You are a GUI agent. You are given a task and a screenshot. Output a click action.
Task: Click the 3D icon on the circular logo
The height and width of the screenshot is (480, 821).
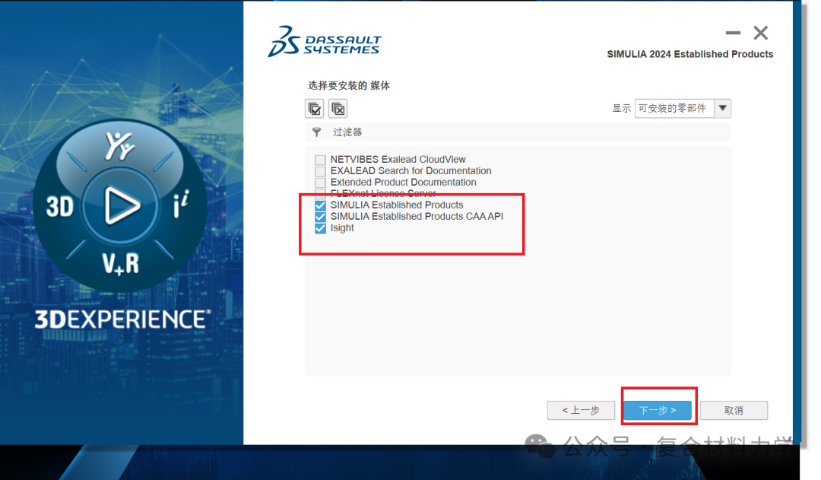(x=61, y=205)
